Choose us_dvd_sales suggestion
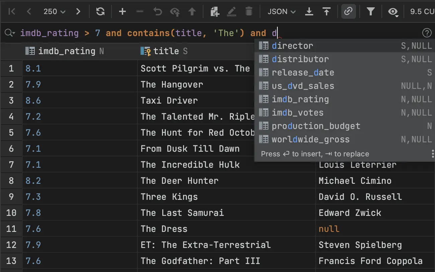 coord(345,86)
